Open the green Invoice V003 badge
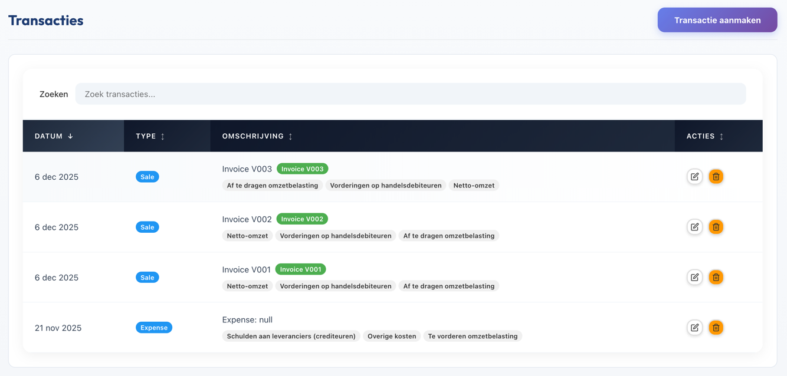Image resolution: width=787 pixels, height=376 pixels. [x=302, y=169]
